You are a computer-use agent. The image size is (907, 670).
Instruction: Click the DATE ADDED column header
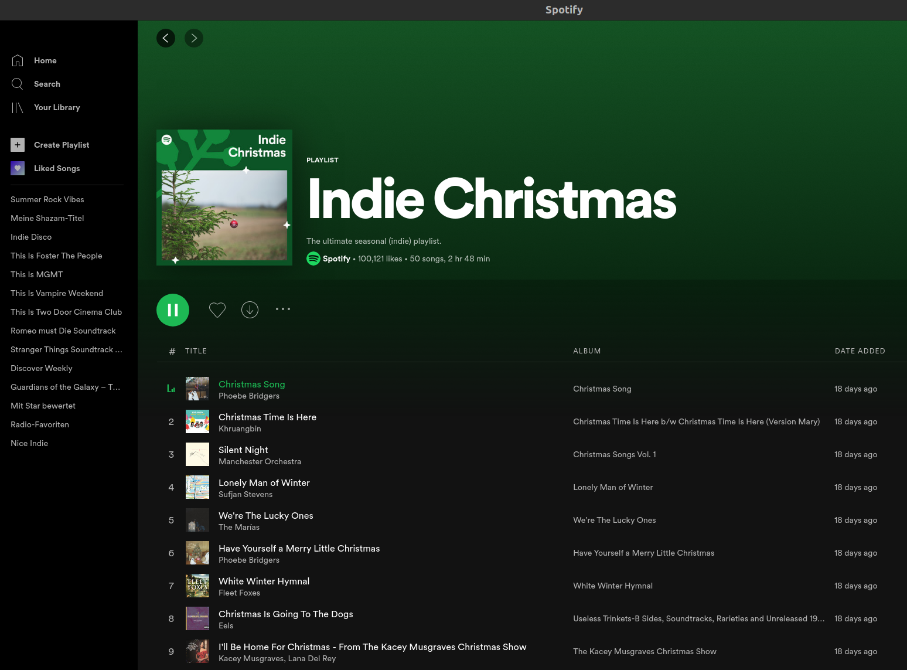click(x=860, y=351)
